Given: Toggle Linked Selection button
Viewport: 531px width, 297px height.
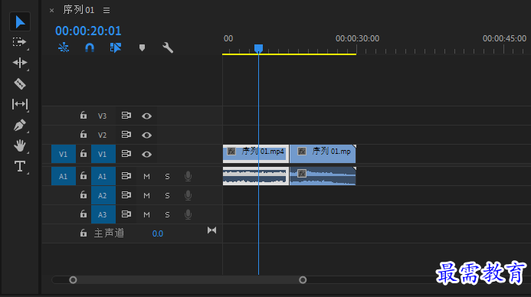Looking at the screenshot, I should click(116, 47).
